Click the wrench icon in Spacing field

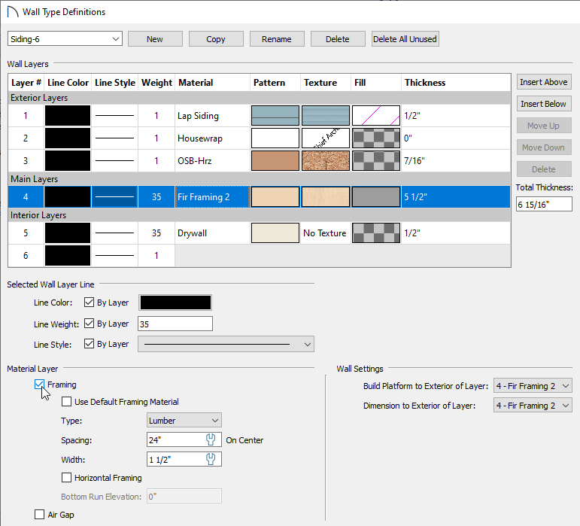coord(211,439)
